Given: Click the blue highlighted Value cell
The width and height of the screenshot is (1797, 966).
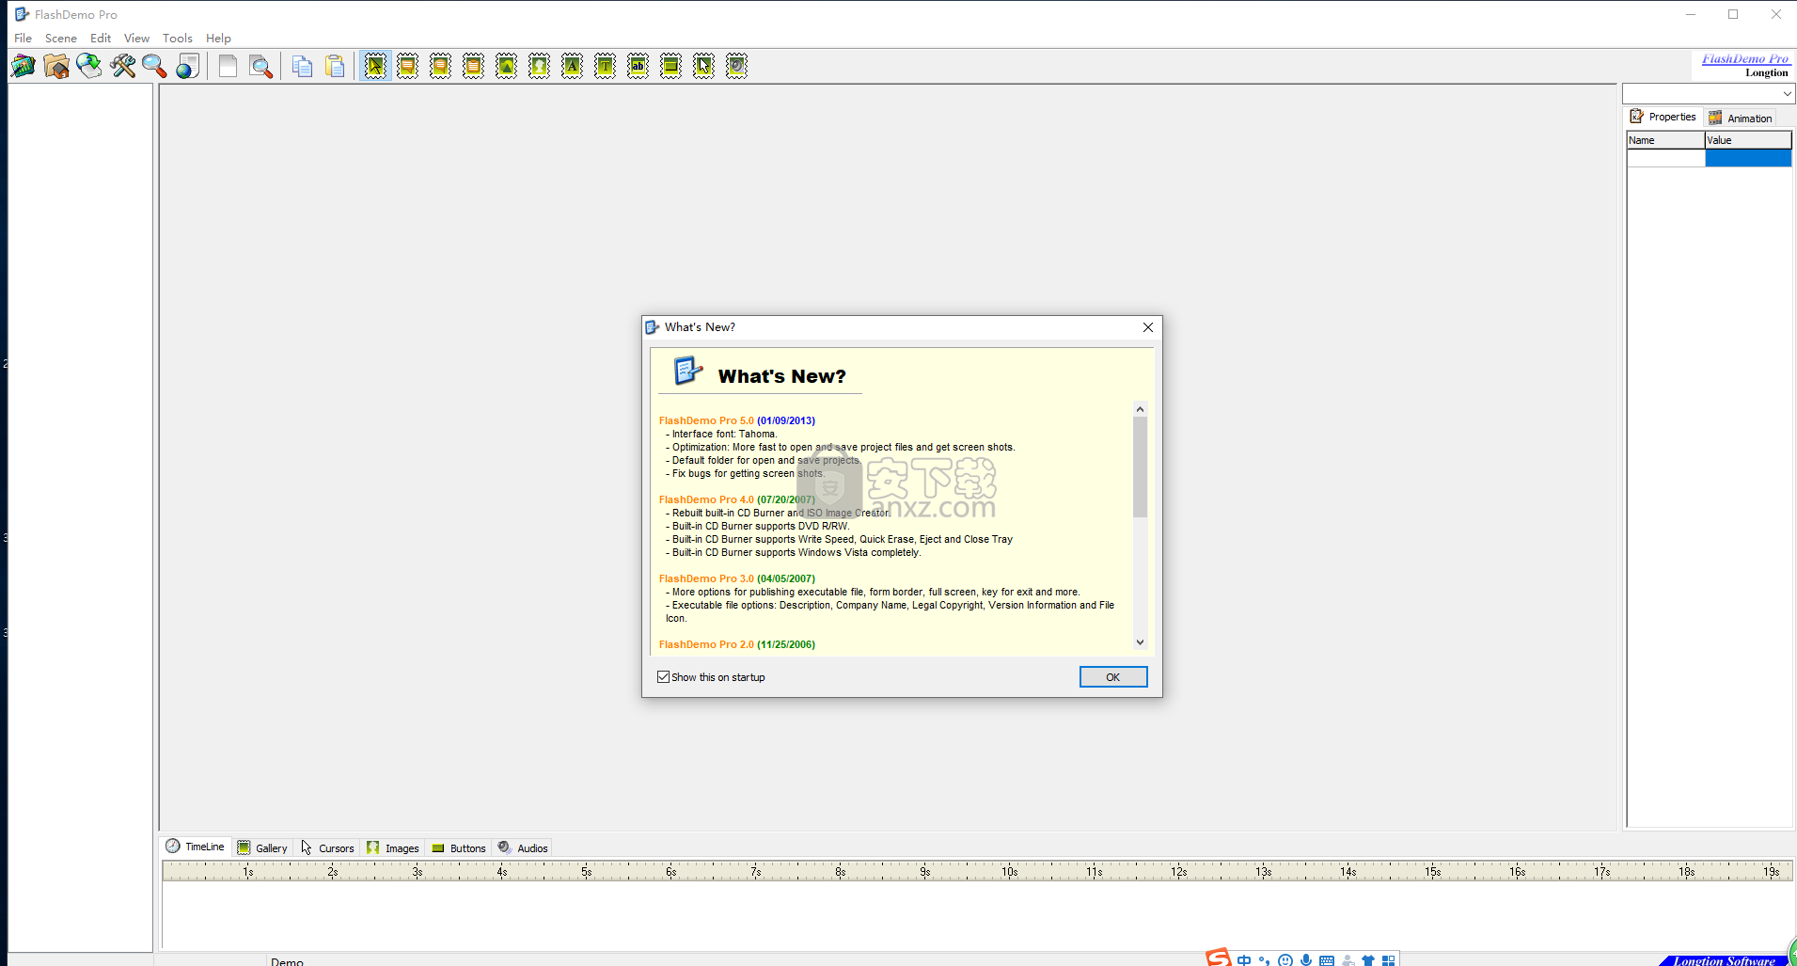Looking at the screenshot, I should click(1748, 159).
